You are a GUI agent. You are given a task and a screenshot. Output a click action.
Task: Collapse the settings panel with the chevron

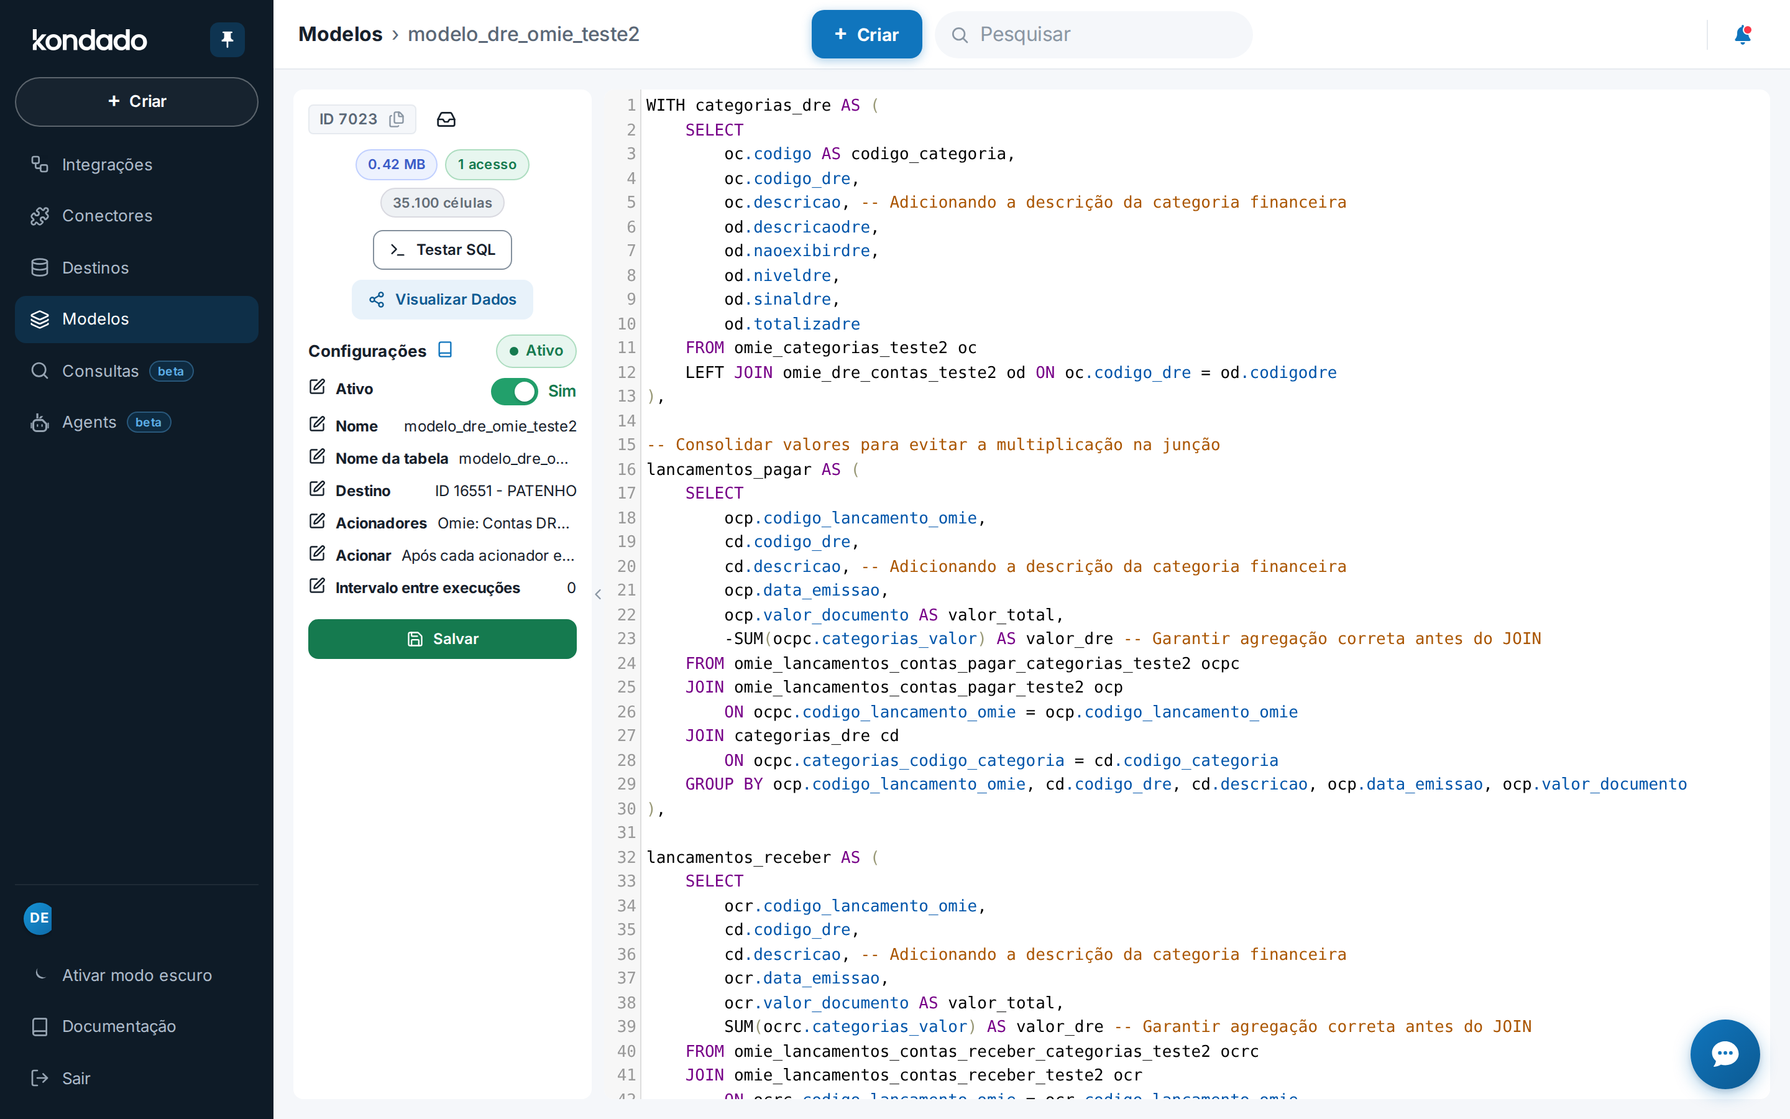tap(598, 594)
